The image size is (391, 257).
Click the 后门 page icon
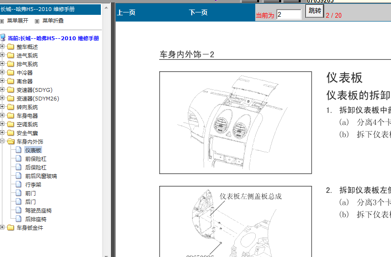click(19, 201)
